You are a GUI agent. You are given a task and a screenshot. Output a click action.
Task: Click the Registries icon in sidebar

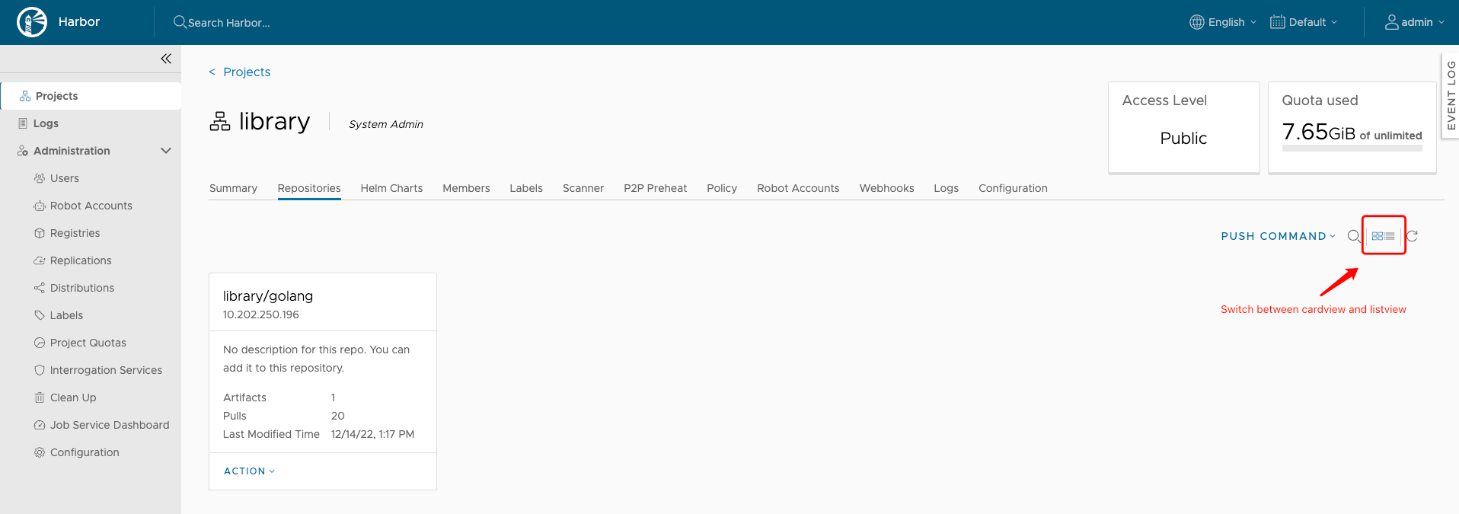click(40, 233)
